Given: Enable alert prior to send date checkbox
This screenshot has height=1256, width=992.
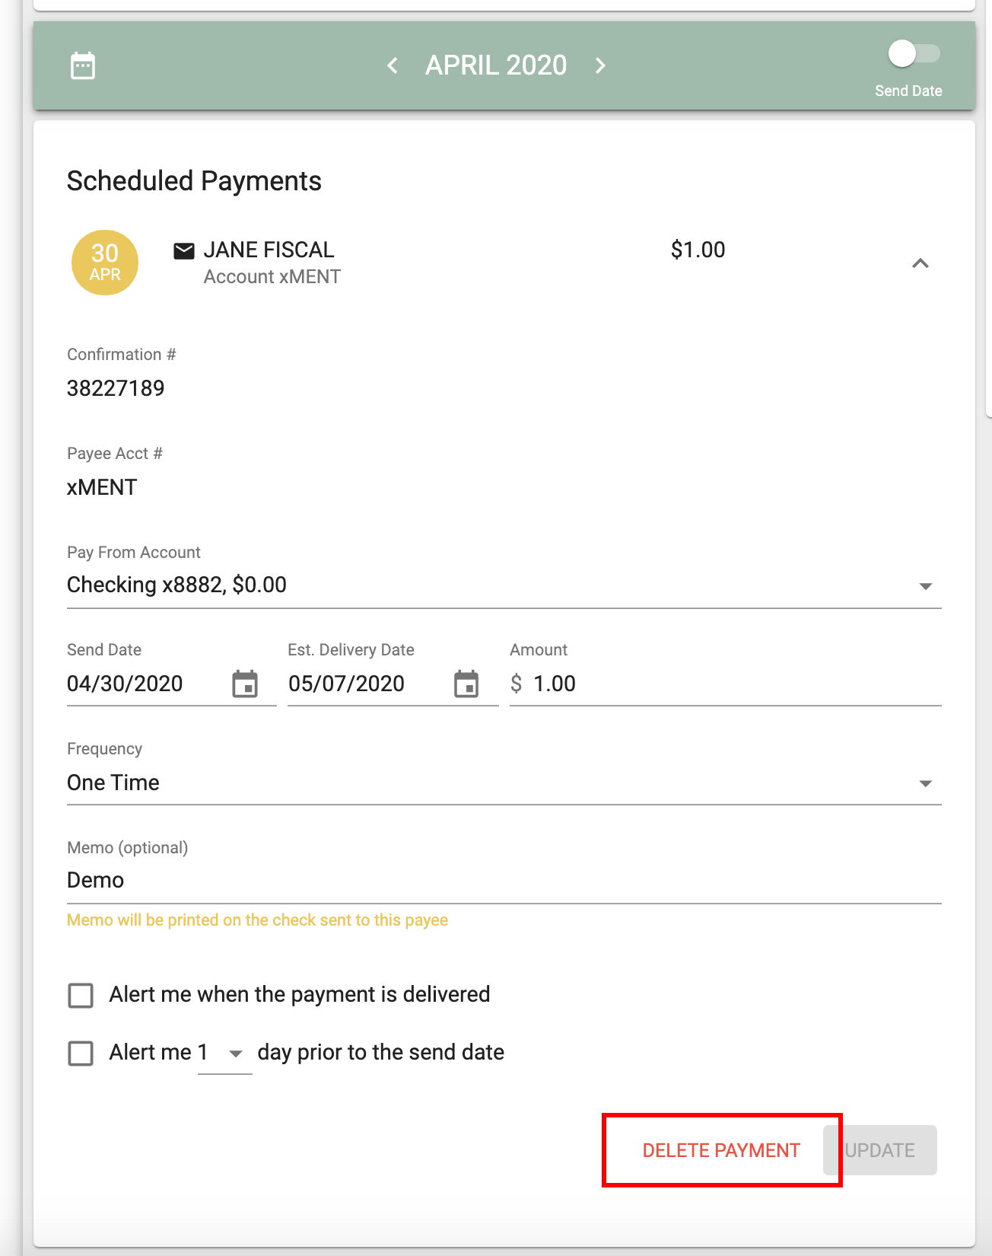Looking at the screenshot, I should [81, 1053].
